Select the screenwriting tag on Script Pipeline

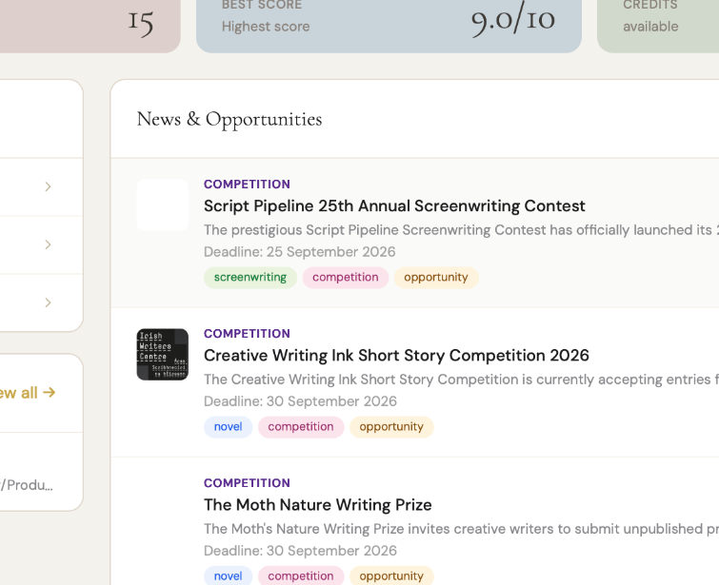(250, 278)
